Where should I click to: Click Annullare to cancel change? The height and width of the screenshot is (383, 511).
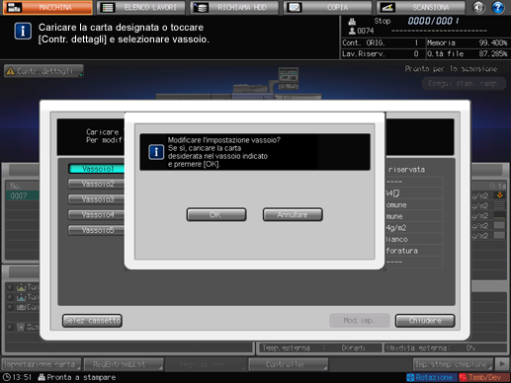(293, 214)
